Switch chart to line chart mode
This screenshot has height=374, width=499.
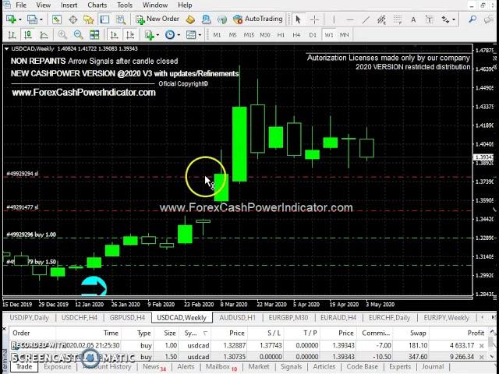pos(44,34)
